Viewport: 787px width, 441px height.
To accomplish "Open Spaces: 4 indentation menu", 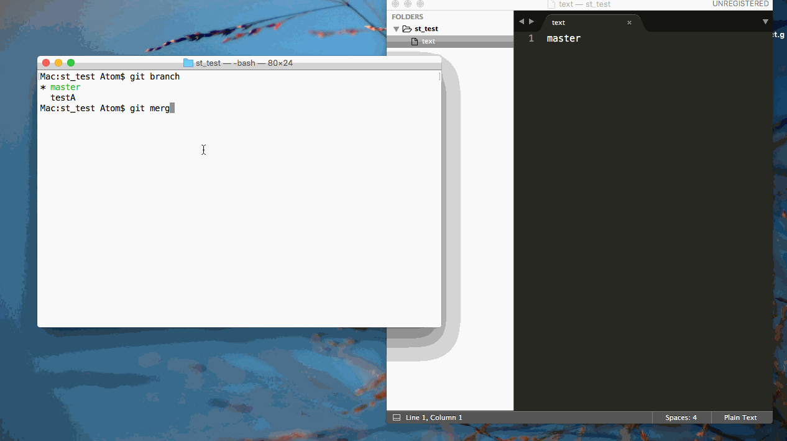I will (681, 417).
